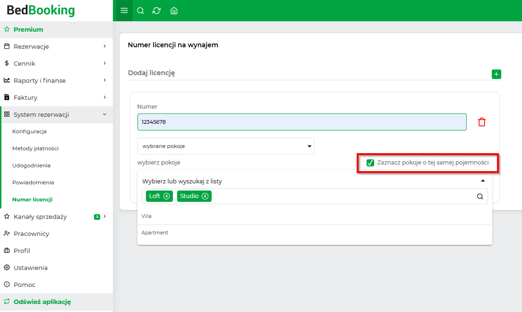Viewport: 522px width, 312px height.
Task: Open the Pracownicy menu item
Action: (31, 234)
